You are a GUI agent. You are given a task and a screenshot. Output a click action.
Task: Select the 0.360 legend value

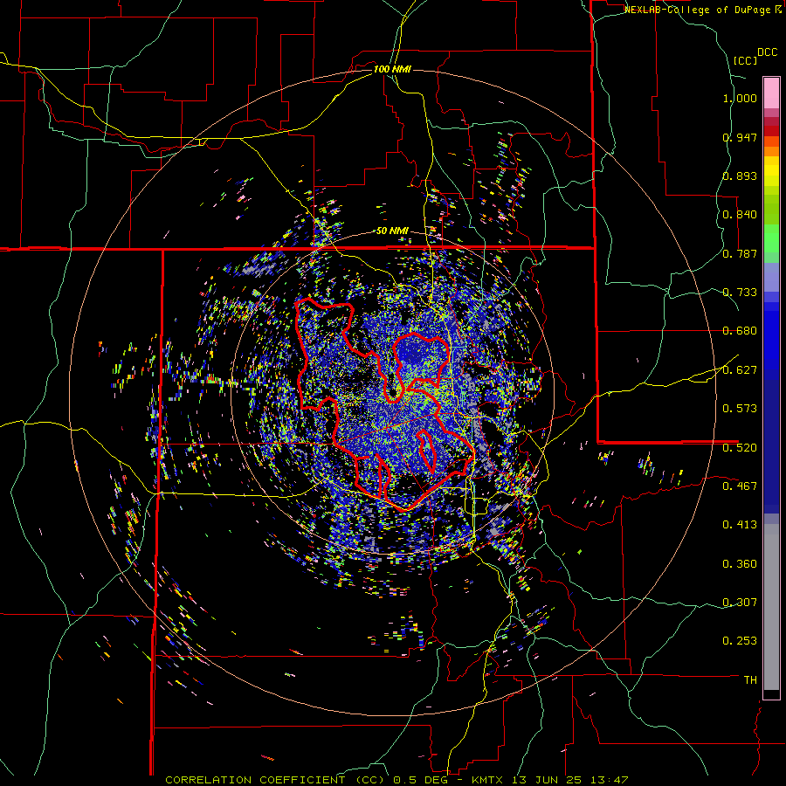coord(740,564)
